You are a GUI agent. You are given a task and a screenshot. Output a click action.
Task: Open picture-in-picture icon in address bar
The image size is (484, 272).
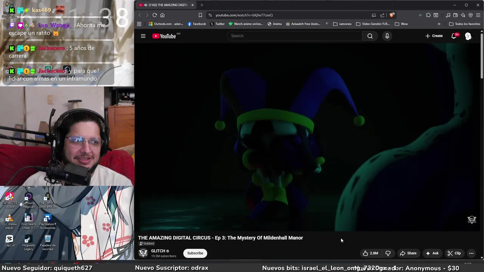tap(374, 15)
